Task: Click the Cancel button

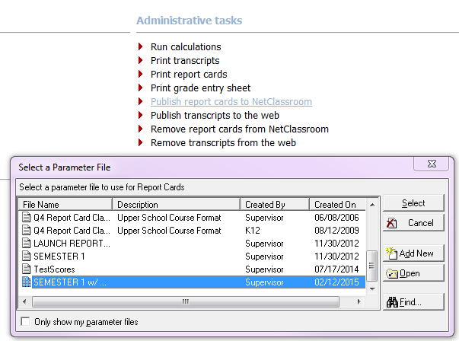Action: point(413,223)
